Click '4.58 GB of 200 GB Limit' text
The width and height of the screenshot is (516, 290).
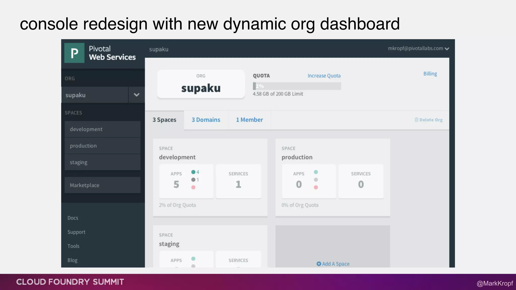click(278, 94)
